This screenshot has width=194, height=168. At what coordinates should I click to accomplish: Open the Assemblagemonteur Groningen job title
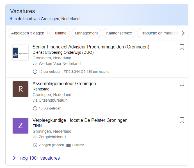[x=64, y=83]
